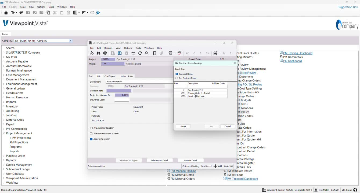Open the color theme palette icon
This screenshot has height=193, width=360.
click(x=21, y=13)
